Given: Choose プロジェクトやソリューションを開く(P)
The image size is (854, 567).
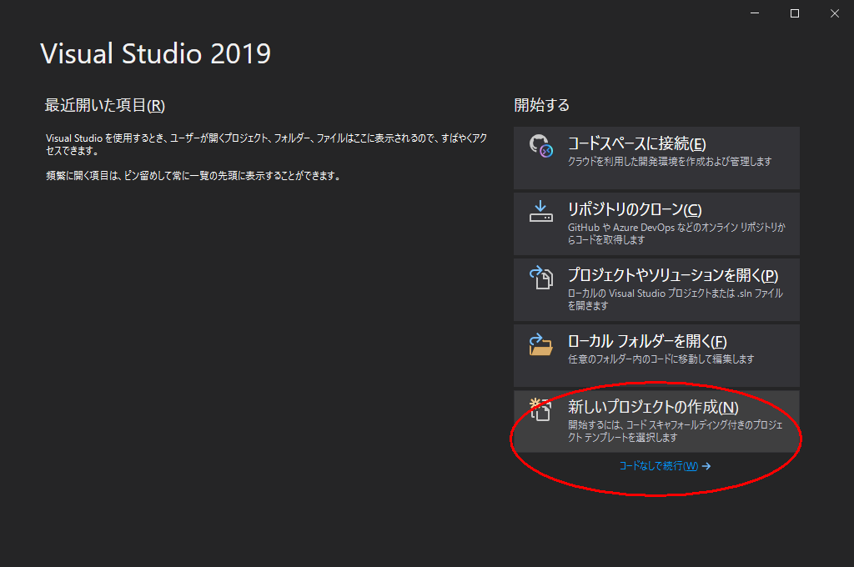Looking at the screenshot, I should click(x=656, y=290).
